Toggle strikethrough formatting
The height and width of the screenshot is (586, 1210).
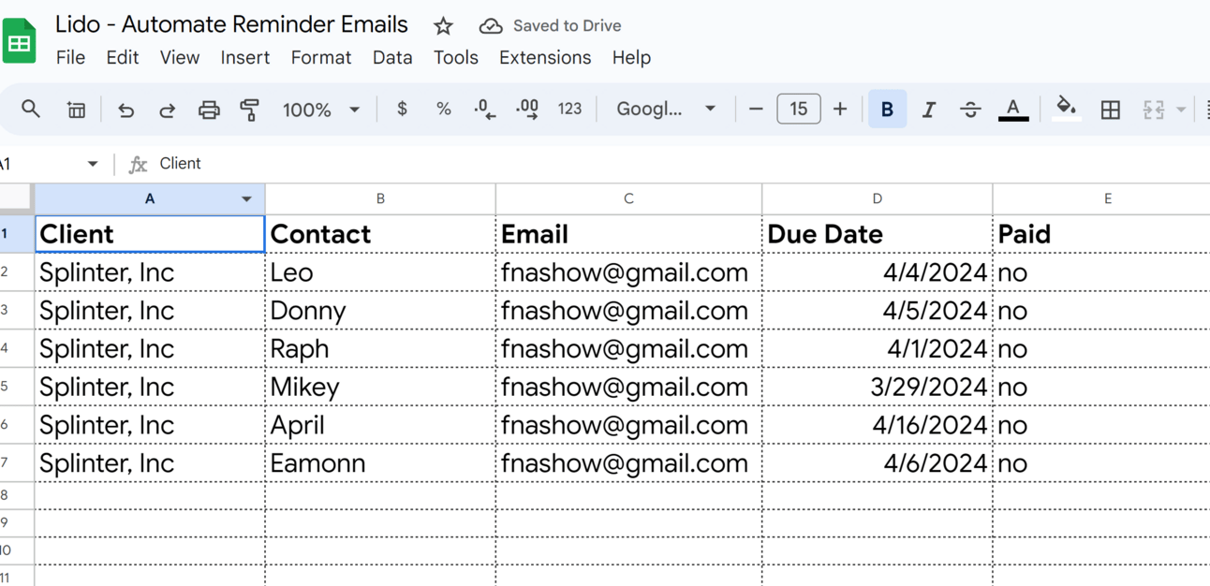(970, 110)
